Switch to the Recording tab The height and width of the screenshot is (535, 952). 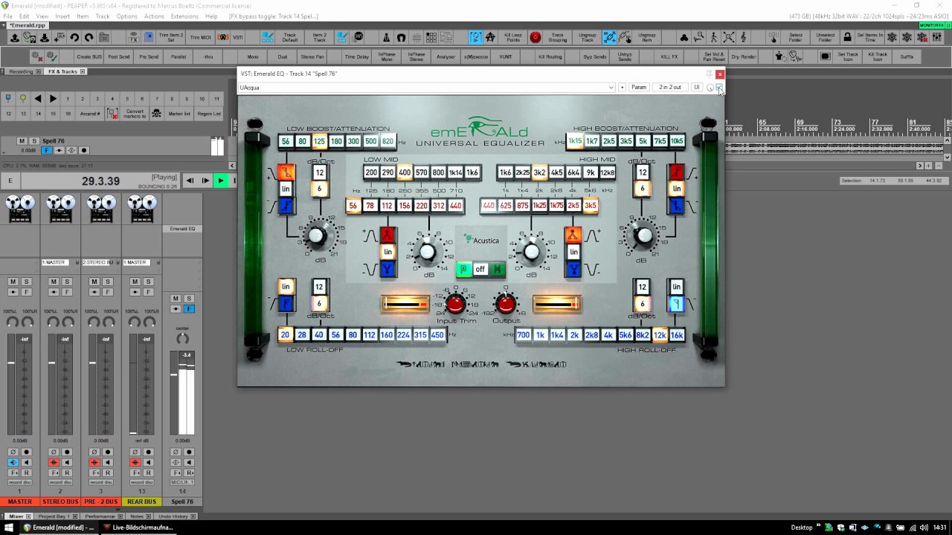pyautogui.click(x=21, y=71)
